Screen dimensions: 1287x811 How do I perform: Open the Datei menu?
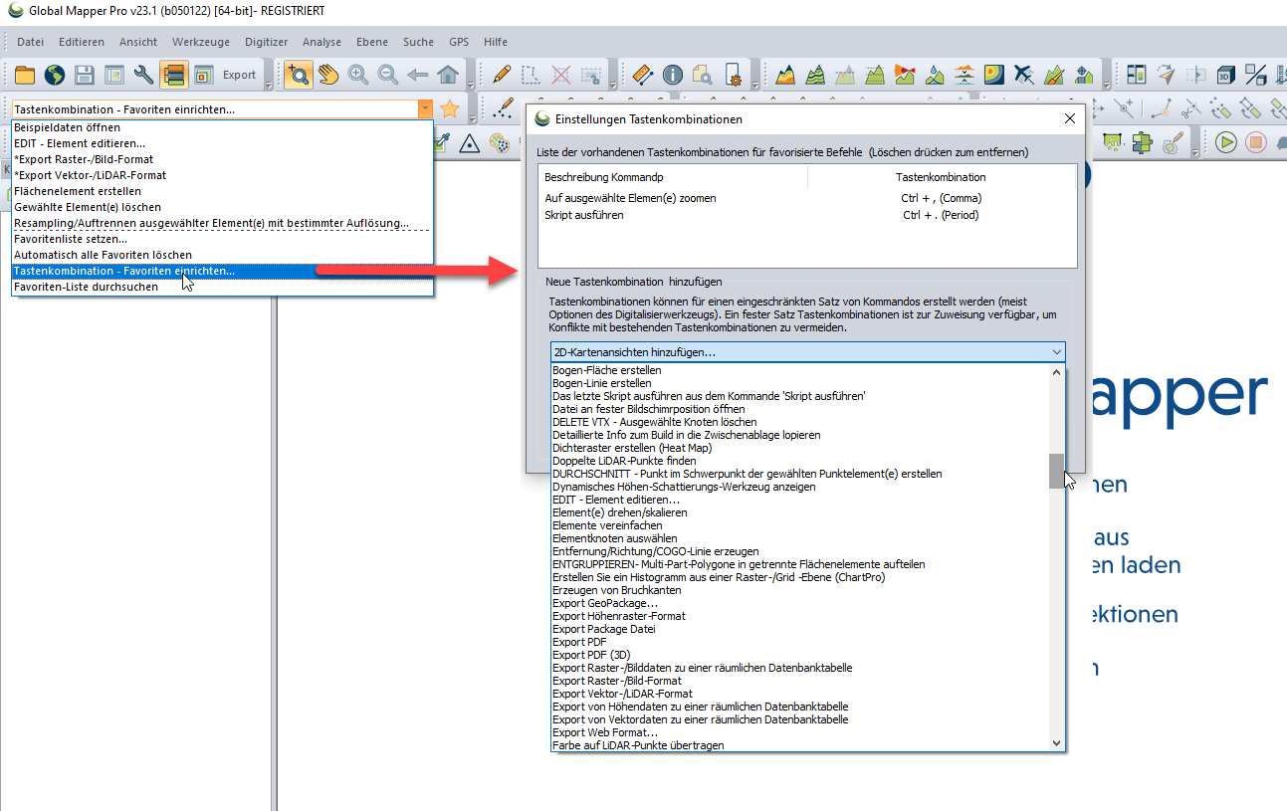(x=31, y=42)
